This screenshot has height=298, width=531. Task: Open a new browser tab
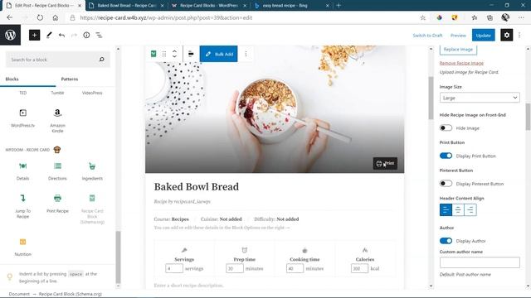[x=339, y=6]
